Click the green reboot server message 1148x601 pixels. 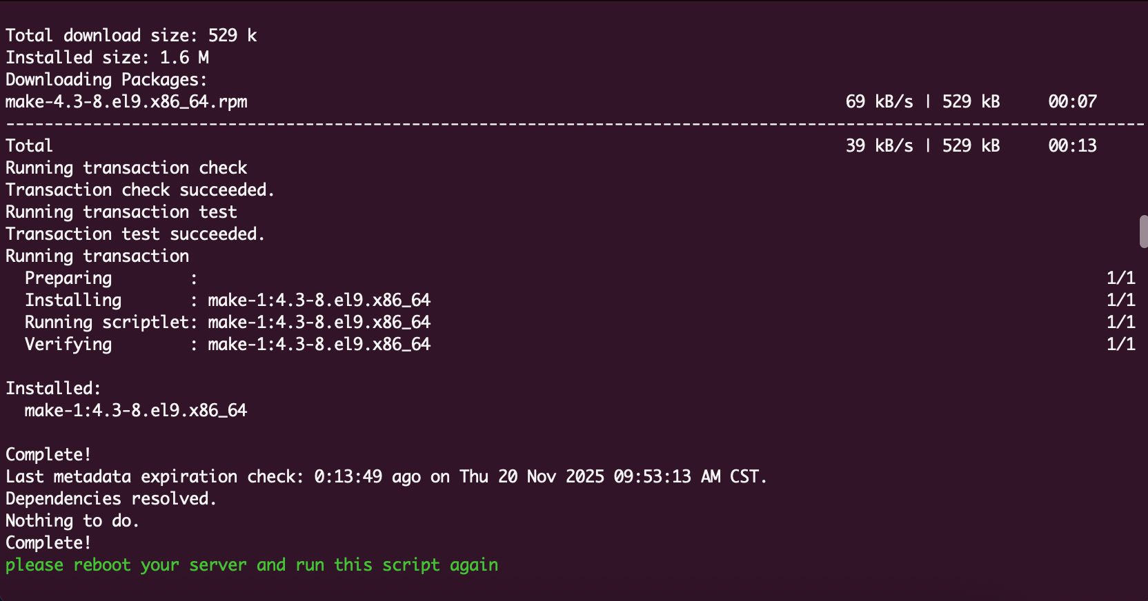(252, 565)
